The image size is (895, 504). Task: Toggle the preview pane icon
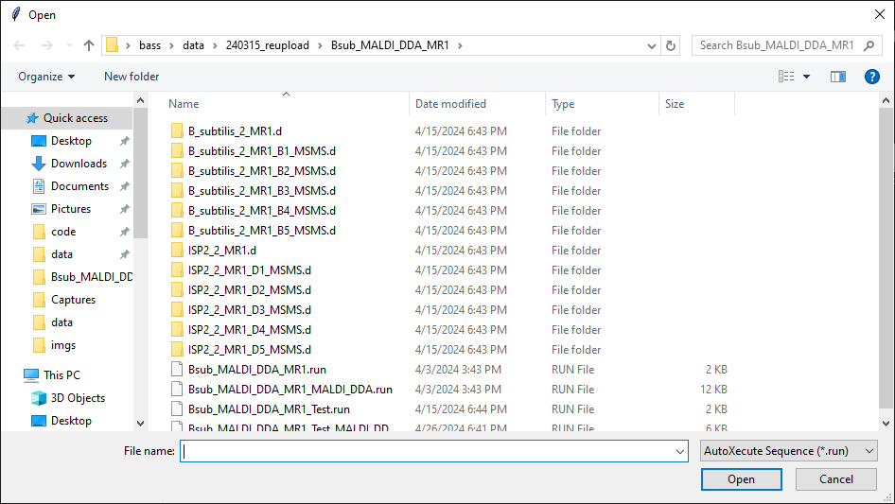click(838, 77)
